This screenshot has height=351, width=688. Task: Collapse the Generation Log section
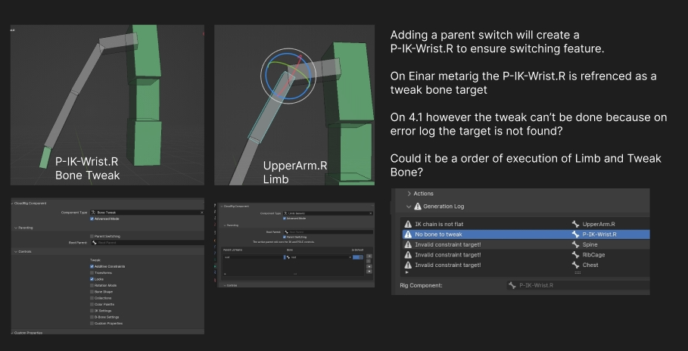coord(409,207)
